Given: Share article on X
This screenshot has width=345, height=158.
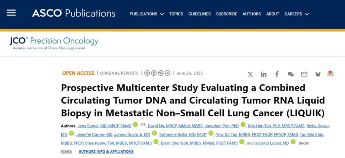Looking at the screenshot, I should (250, 74).
